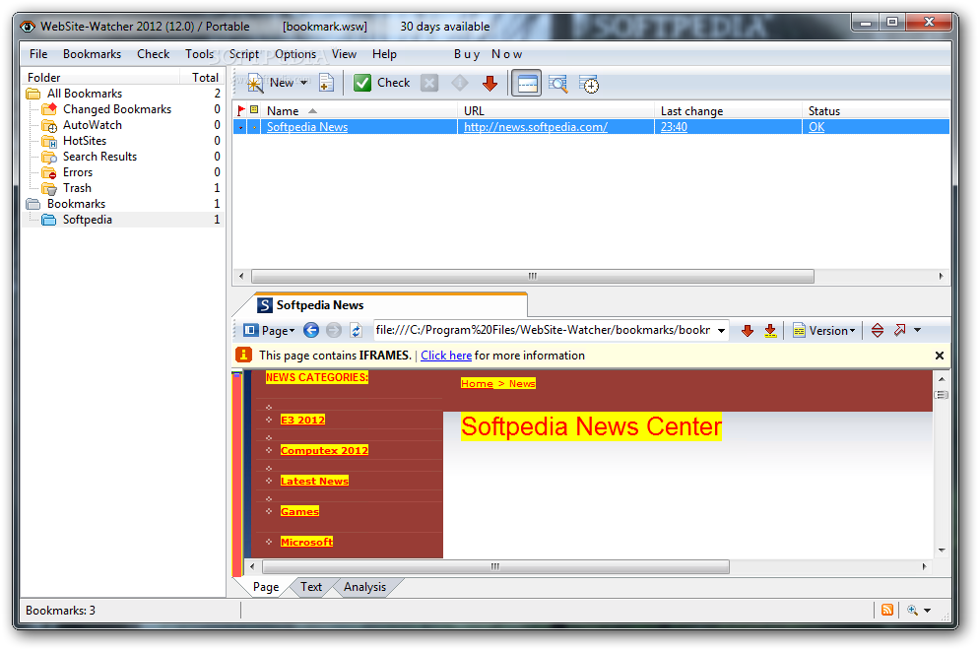Click the red flag column header
979x650 pixels.
[241, 110]
